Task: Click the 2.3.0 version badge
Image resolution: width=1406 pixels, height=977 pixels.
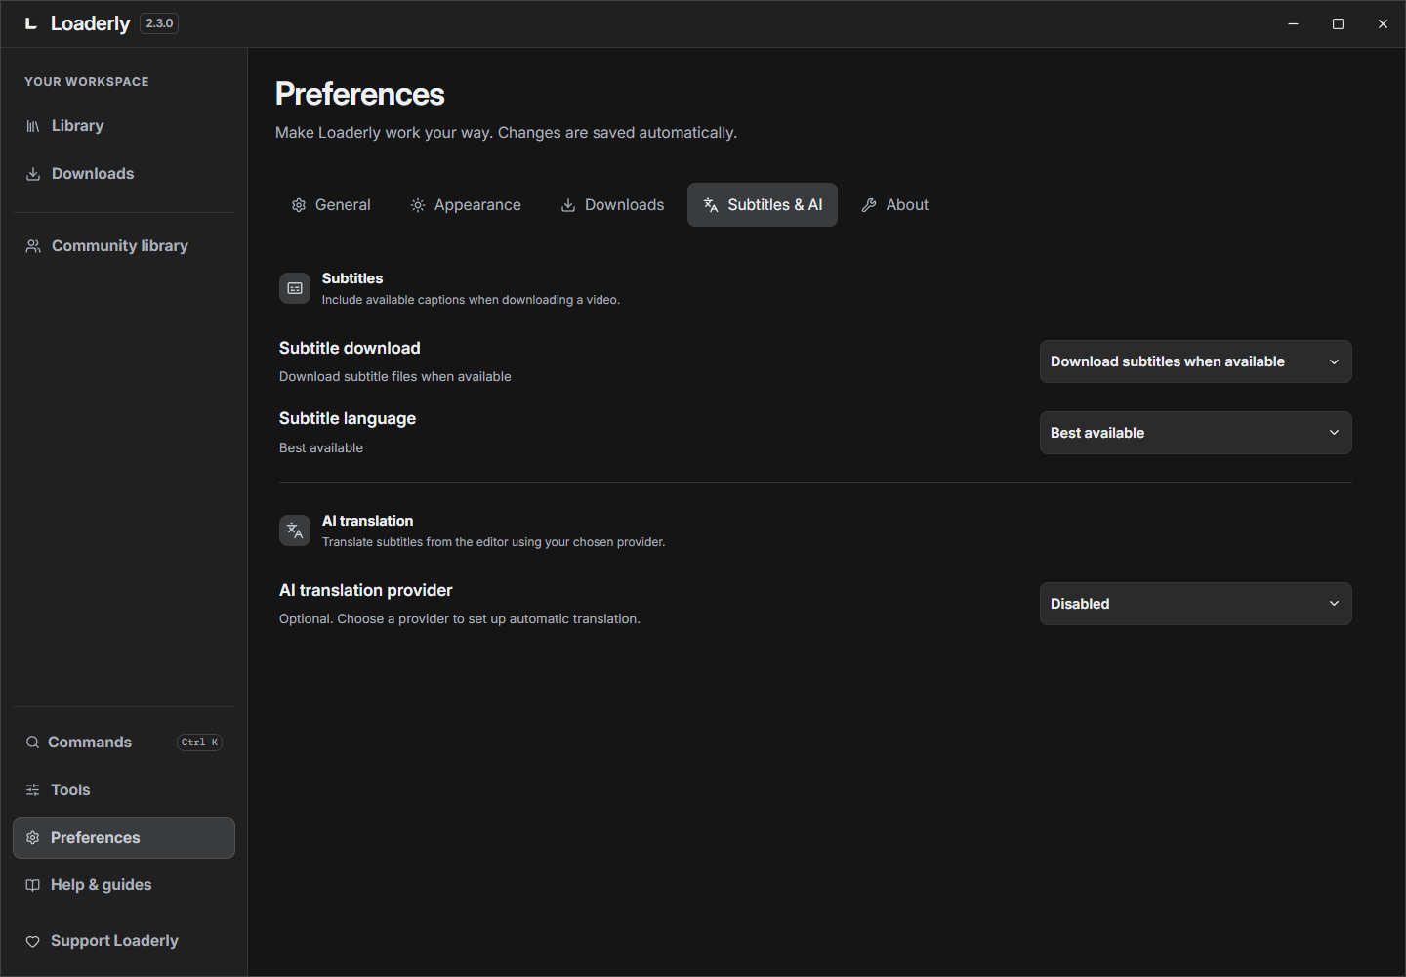Action: 159,23
